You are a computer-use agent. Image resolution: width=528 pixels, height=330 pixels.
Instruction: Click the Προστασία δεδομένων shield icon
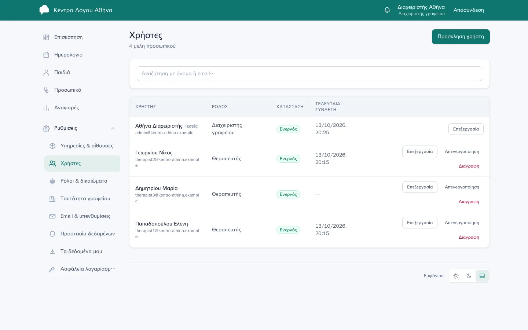(52, 234)
